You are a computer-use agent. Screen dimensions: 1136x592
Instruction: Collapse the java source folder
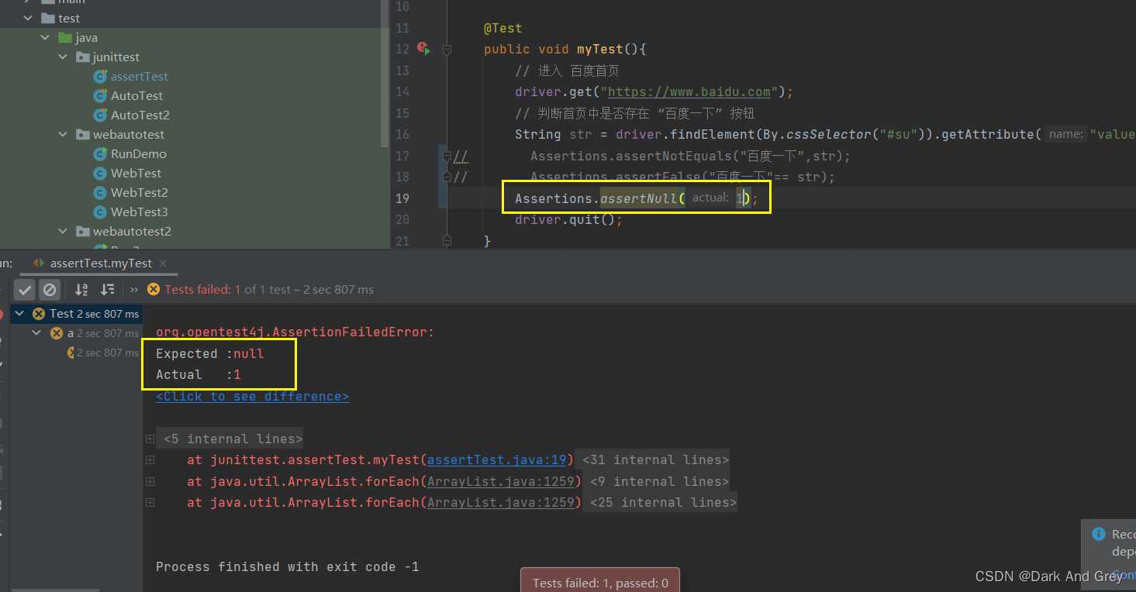pyautogui.click(x=47, y=38)
